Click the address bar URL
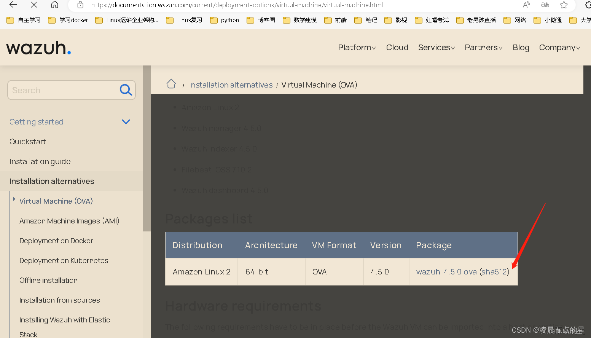591x338 pixels. 237,5
